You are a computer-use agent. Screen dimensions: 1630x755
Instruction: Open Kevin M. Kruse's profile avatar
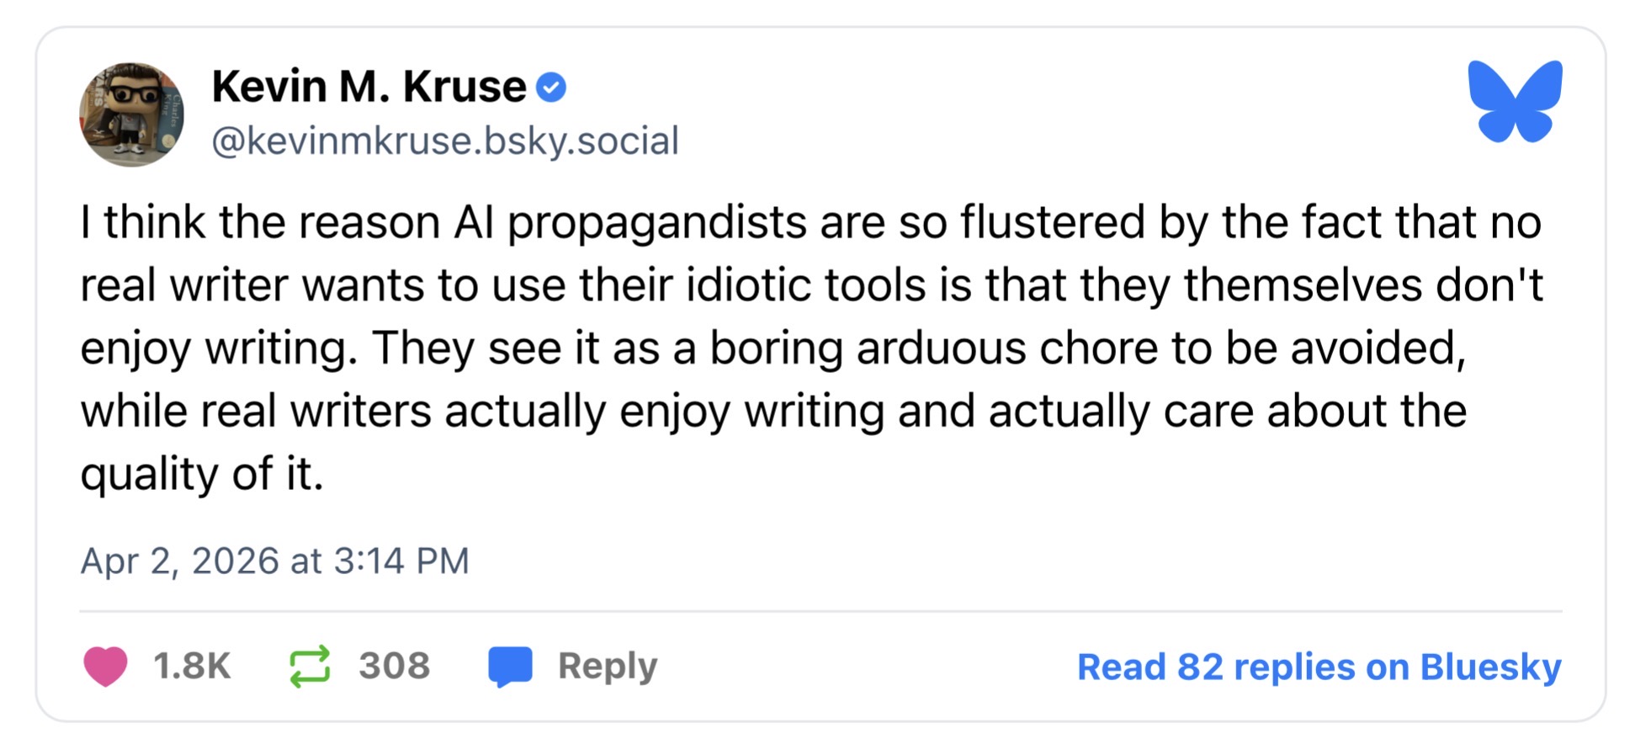click(x=131, y=114)
